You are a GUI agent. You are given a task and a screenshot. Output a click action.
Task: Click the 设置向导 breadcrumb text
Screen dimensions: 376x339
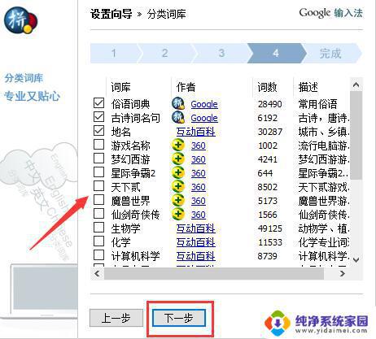tap(111, 14)
